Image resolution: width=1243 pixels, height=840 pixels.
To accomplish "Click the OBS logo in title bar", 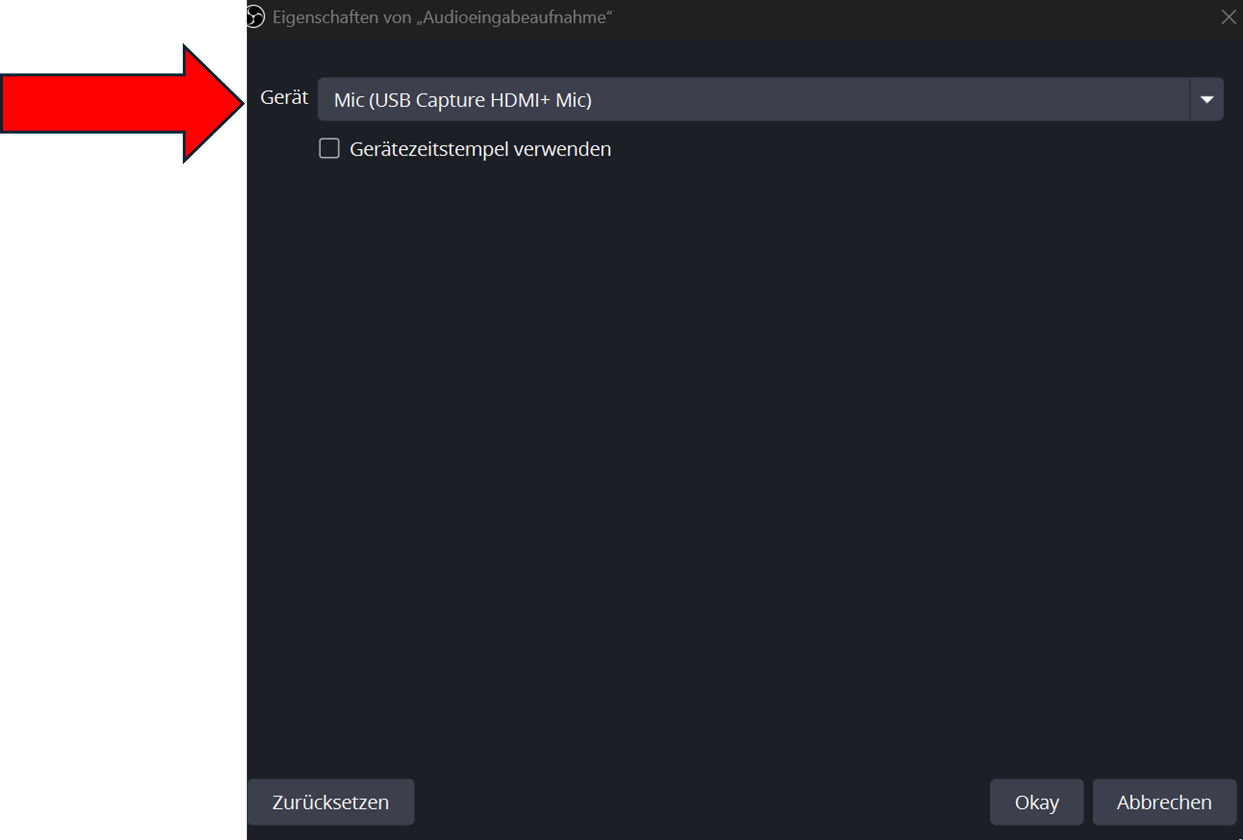I will (x=255, y=16).
